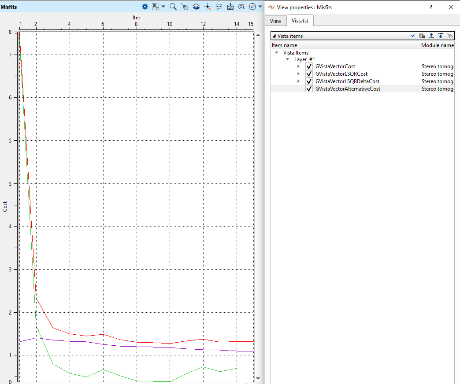460x384 pixels.
Task: Switch to the View tab
Action: 275,21
